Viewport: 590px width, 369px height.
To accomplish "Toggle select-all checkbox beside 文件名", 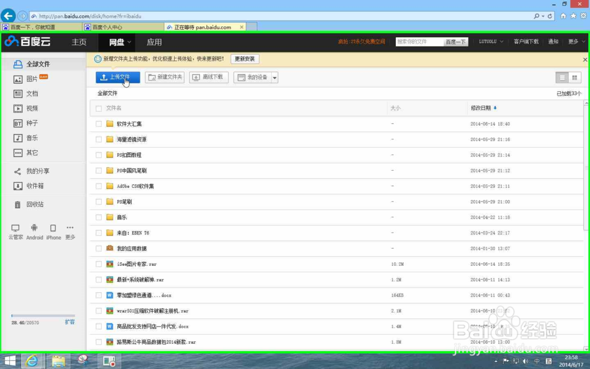I will [x=99, y=109].
